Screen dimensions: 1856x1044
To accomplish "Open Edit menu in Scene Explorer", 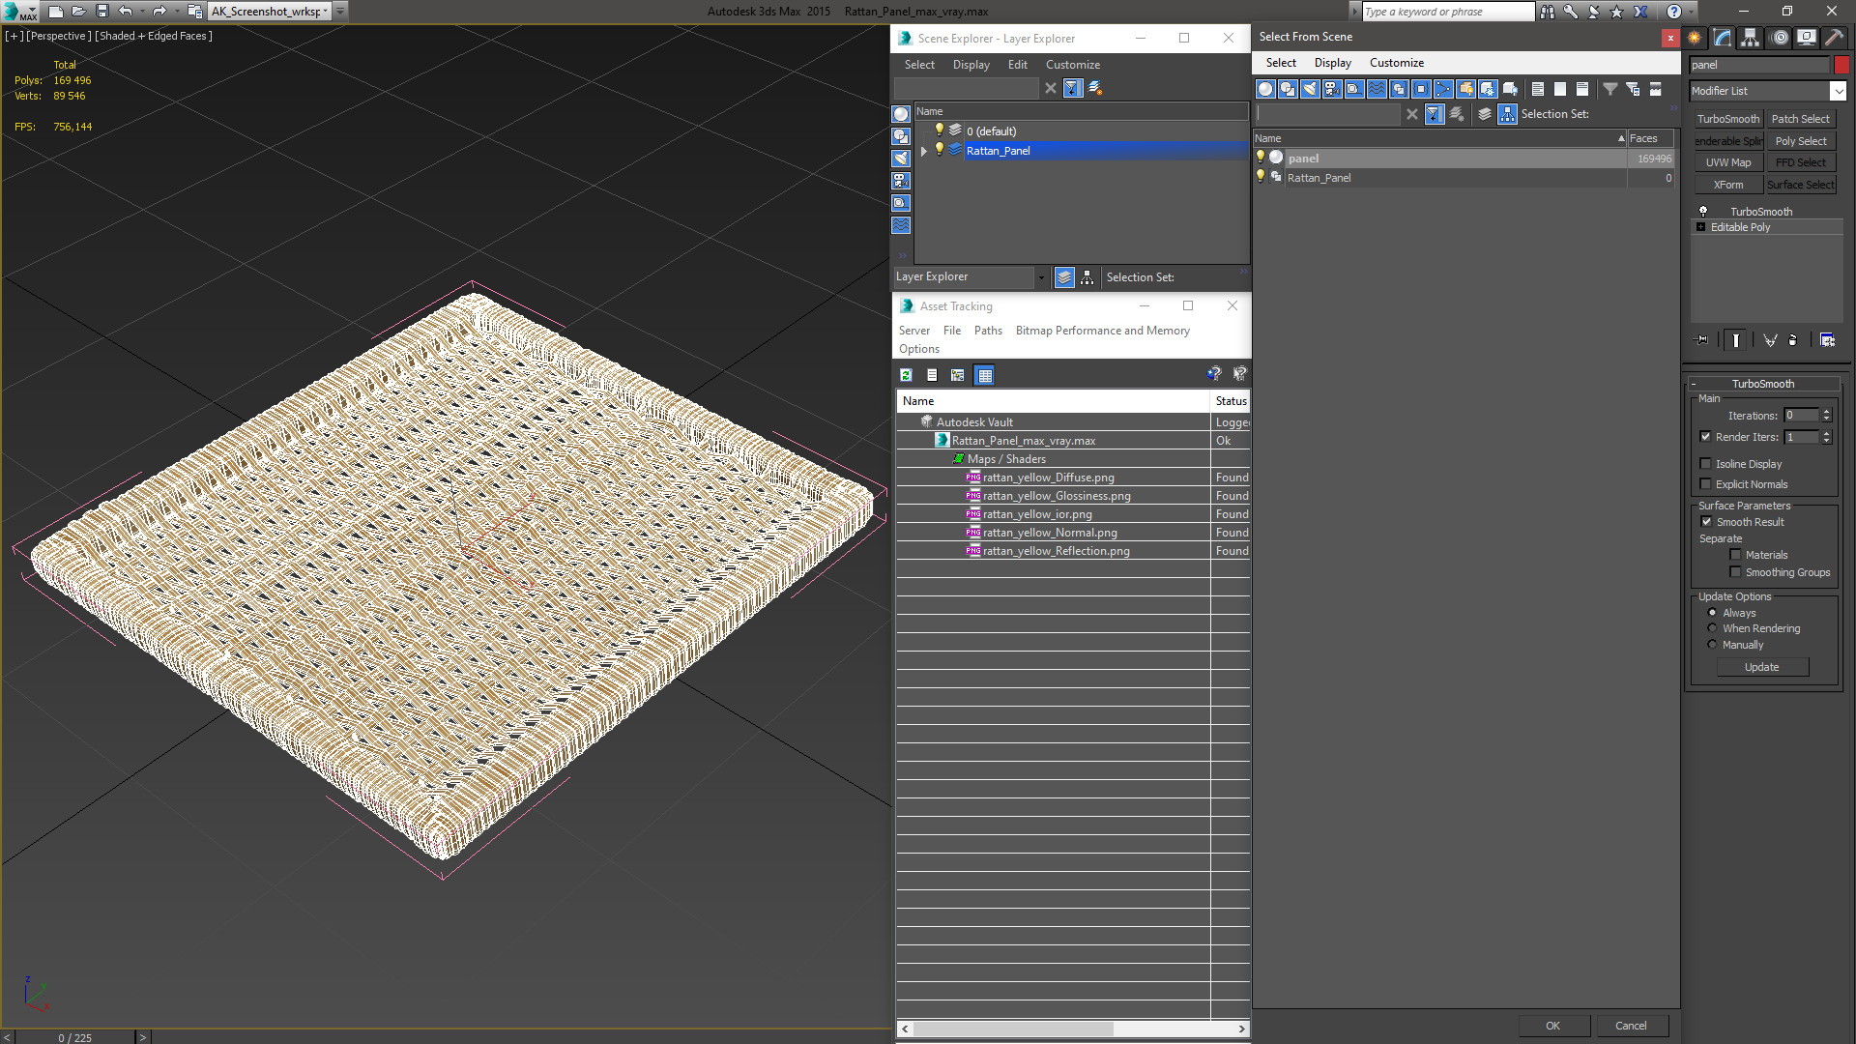I will (1017, 65).
